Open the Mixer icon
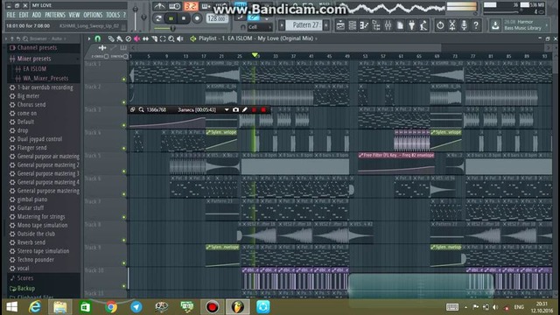 click(388, 25)
